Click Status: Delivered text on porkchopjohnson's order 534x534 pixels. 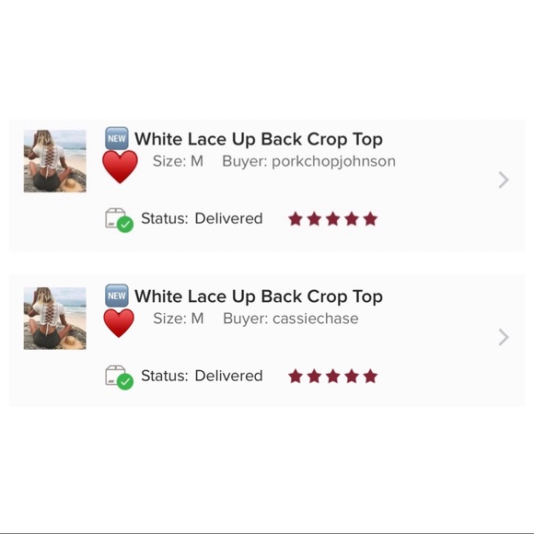click(x=202, y=218)
